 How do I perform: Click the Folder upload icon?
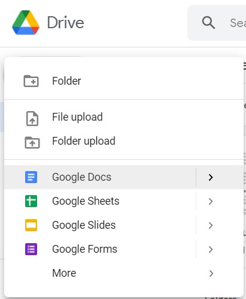point(32,142)
